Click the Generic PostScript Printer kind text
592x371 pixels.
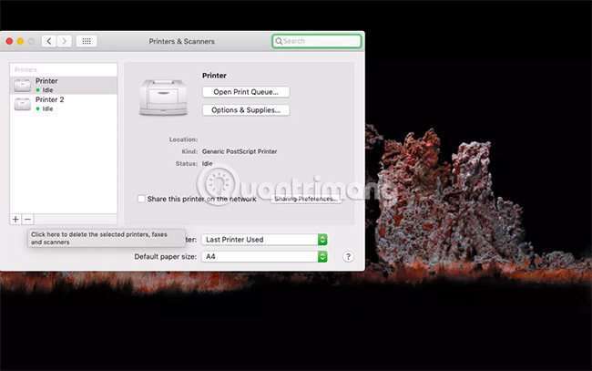click(x=240, y=151)
